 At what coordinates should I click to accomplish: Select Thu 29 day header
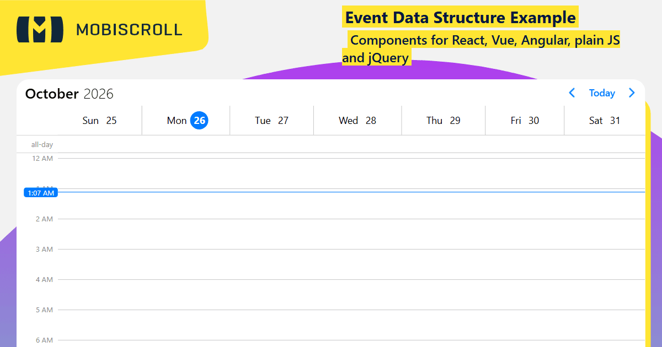click(444, 121)
